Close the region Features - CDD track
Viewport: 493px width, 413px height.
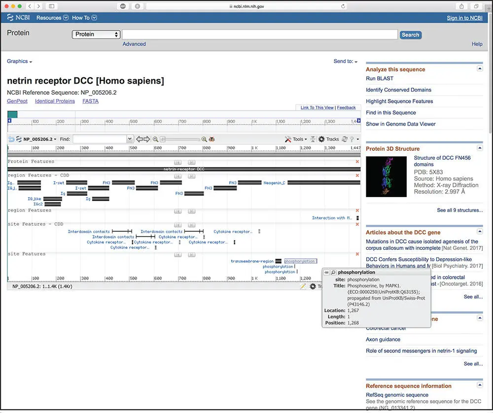click(357, 175)
